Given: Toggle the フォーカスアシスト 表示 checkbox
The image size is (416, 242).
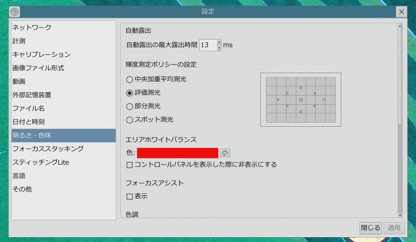Looking at the screenshot, I should pos(130,197).
